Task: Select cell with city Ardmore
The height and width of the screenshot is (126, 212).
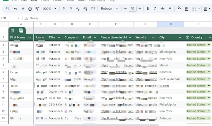Action: pos(170,118)
